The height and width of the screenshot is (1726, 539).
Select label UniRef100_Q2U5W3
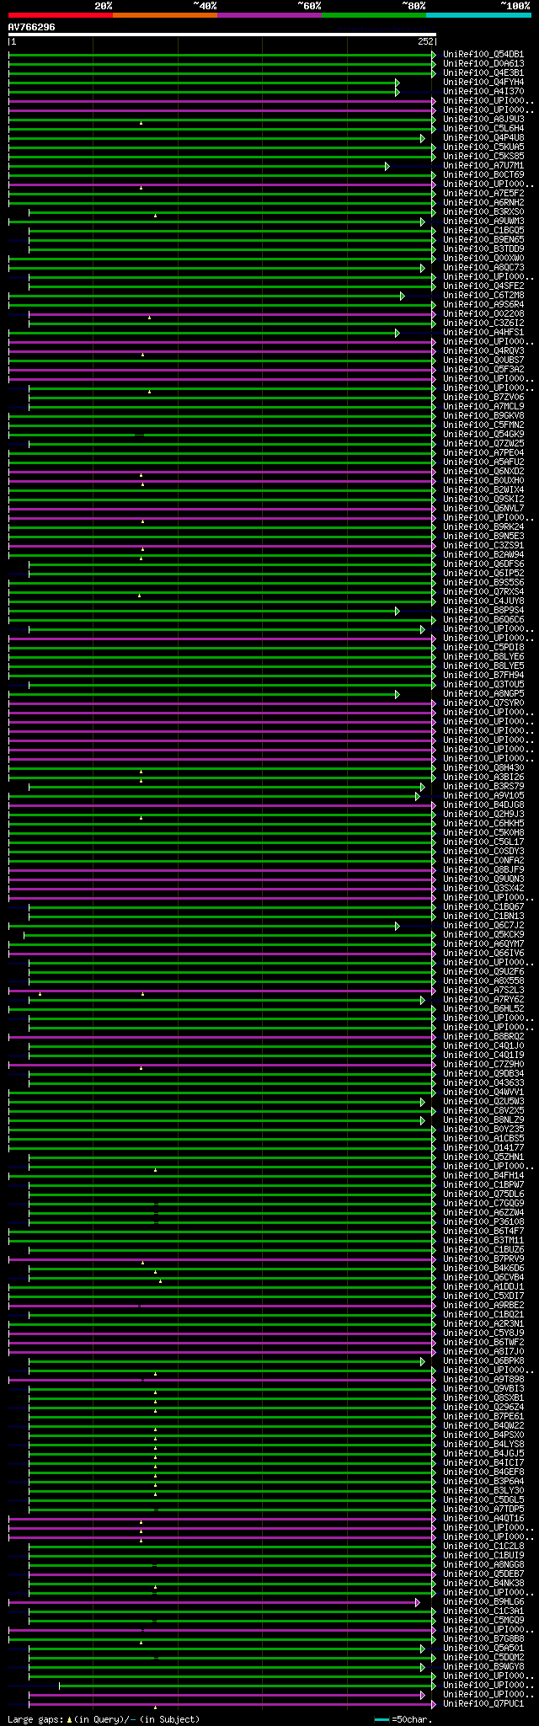(x=483, y=1102)
